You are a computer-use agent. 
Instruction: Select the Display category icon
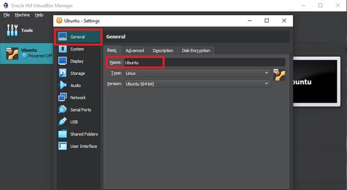tap(62, 61)
